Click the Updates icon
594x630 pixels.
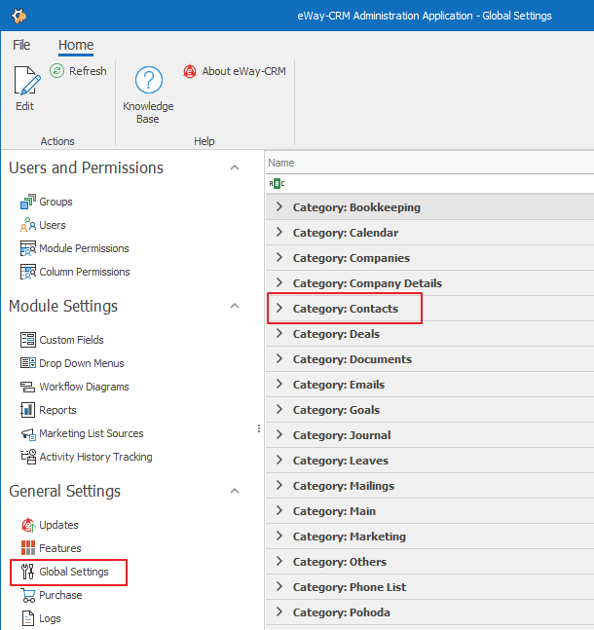pyautogui.click(x=28, y=525)
